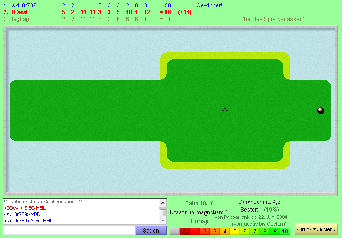The height and width of the screenshot is (238, 342).
Task: Click the black golf ball
Action: 321,110
